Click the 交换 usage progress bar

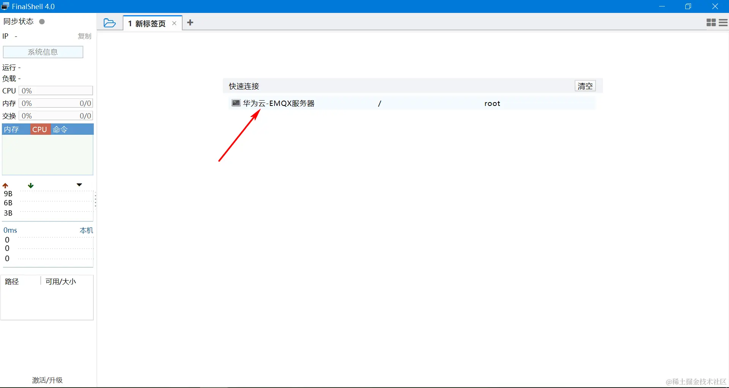[x=56, y=116]
